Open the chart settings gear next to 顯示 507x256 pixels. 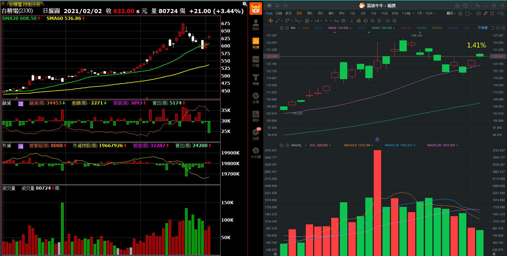pyautogui.click(x=460, y=13)
